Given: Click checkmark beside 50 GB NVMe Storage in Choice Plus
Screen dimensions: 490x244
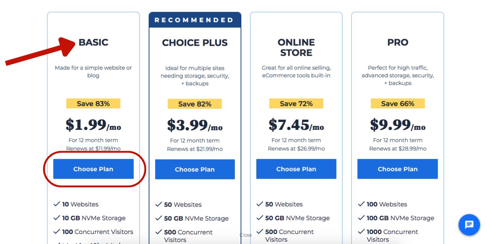Looking at the screenshot, I should click(159, 218).
